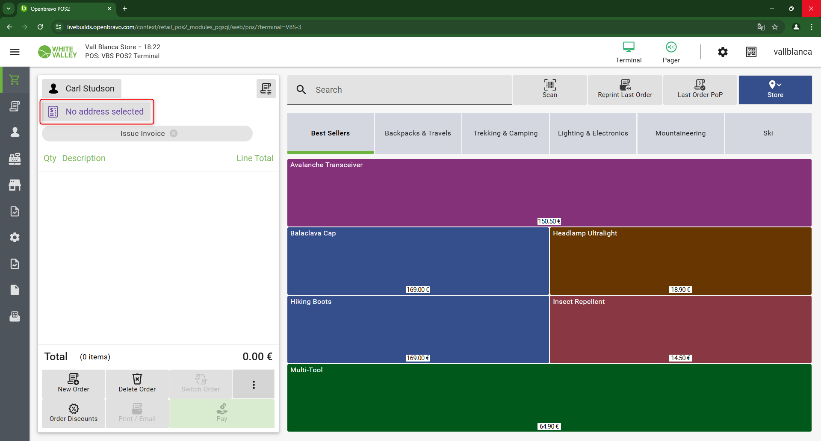The width and height of the screenshot is (821, 441).
Task: Switch to Backpacks & Travels category
Action: pyautogui.click(x=418, y=133)
